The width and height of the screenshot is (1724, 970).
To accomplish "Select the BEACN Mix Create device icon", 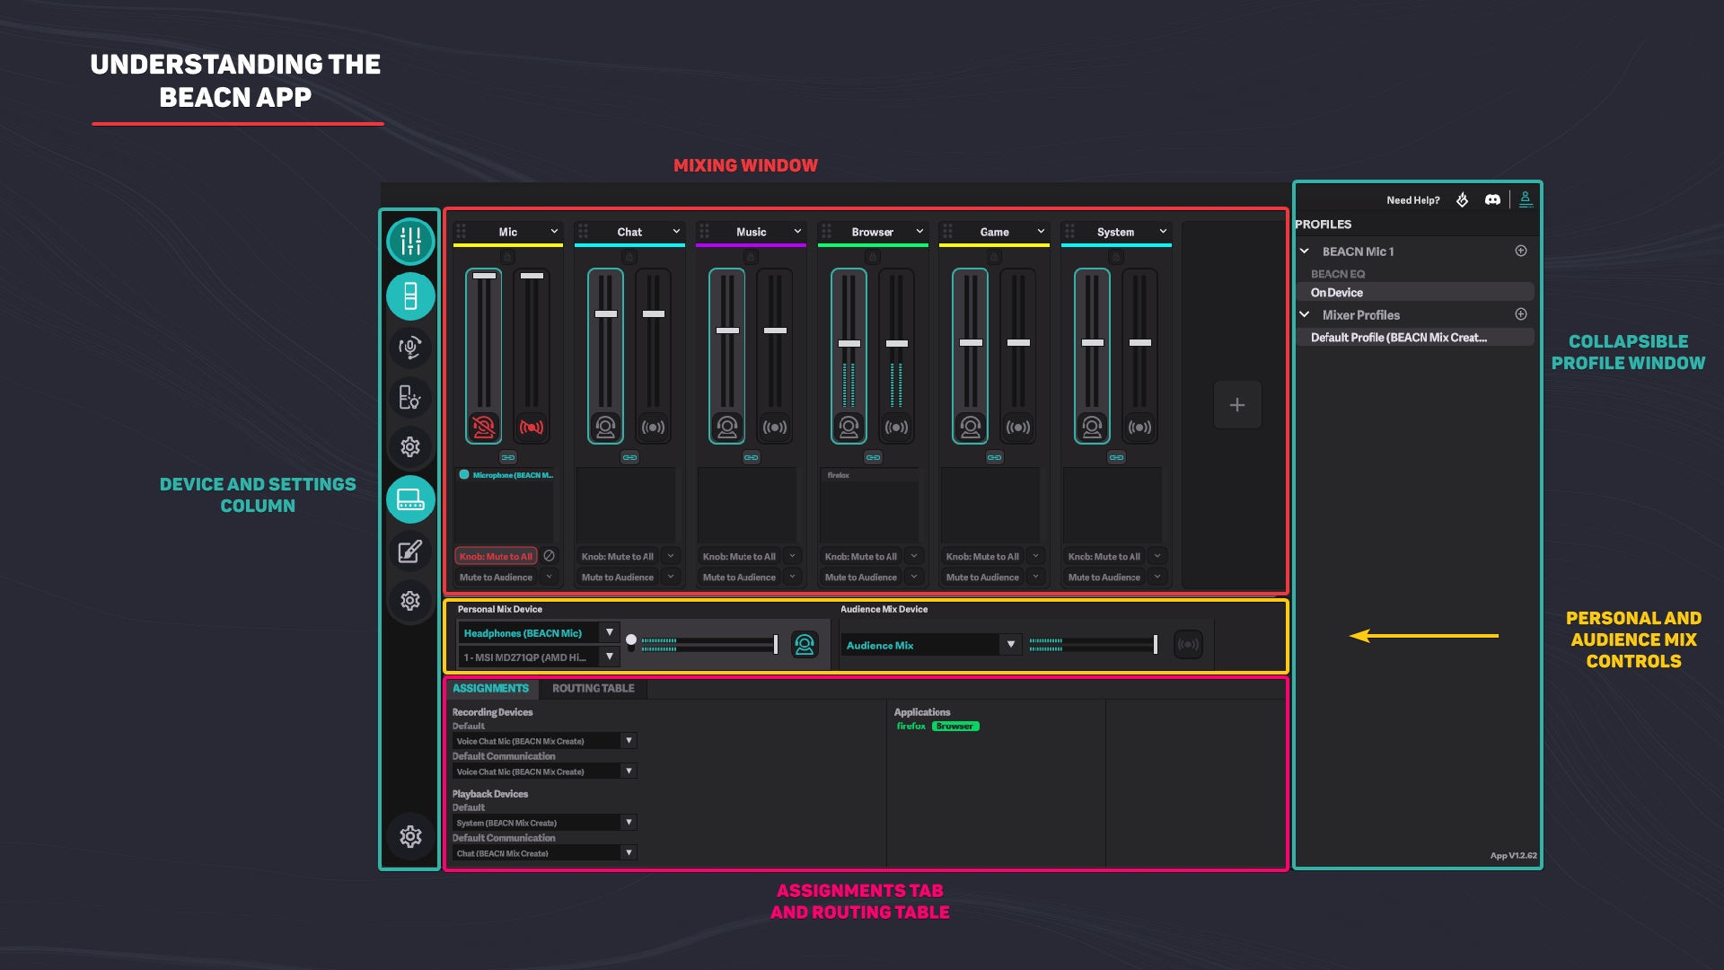I will [x=410, y=499].
